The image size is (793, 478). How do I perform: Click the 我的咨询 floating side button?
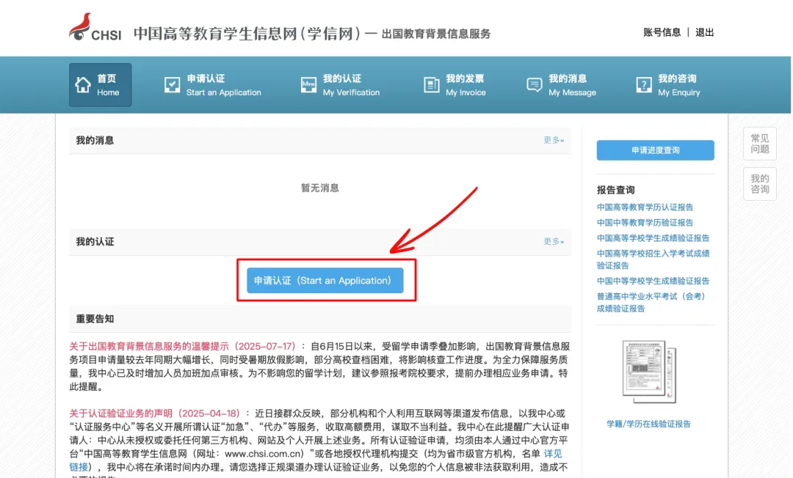click(x=760, y=184)
